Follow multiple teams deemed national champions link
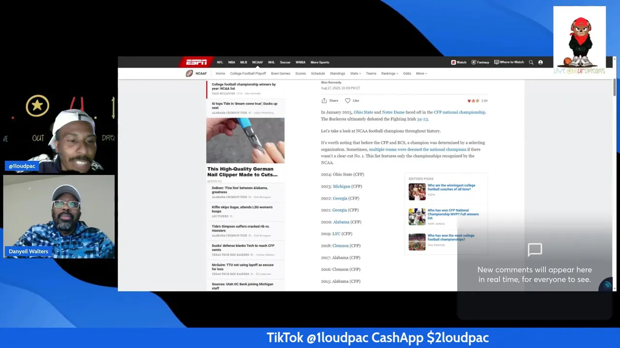 click(x=418, y=149)
